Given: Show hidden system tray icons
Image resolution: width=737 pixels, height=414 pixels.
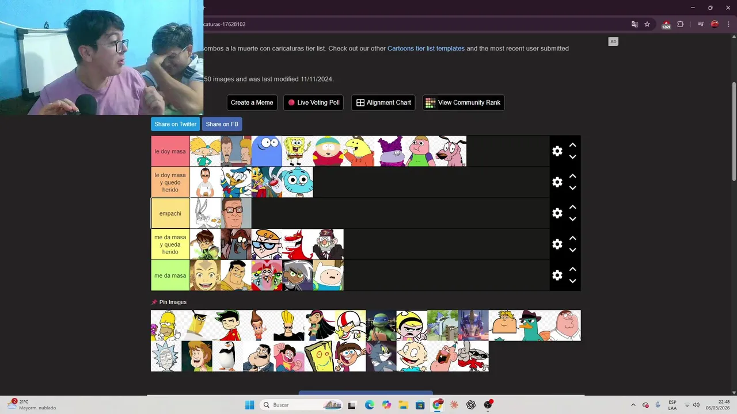Looking at the screenshot, I should click(633, 405).
